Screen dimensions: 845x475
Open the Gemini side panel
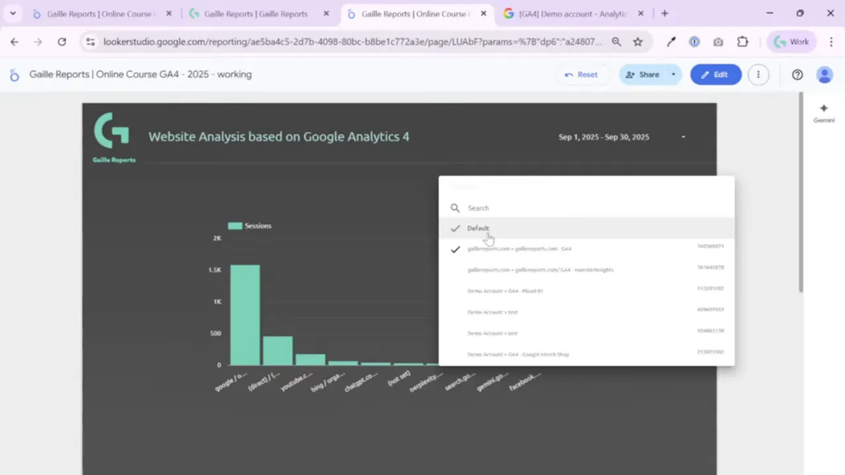click(x=823, y=113)
